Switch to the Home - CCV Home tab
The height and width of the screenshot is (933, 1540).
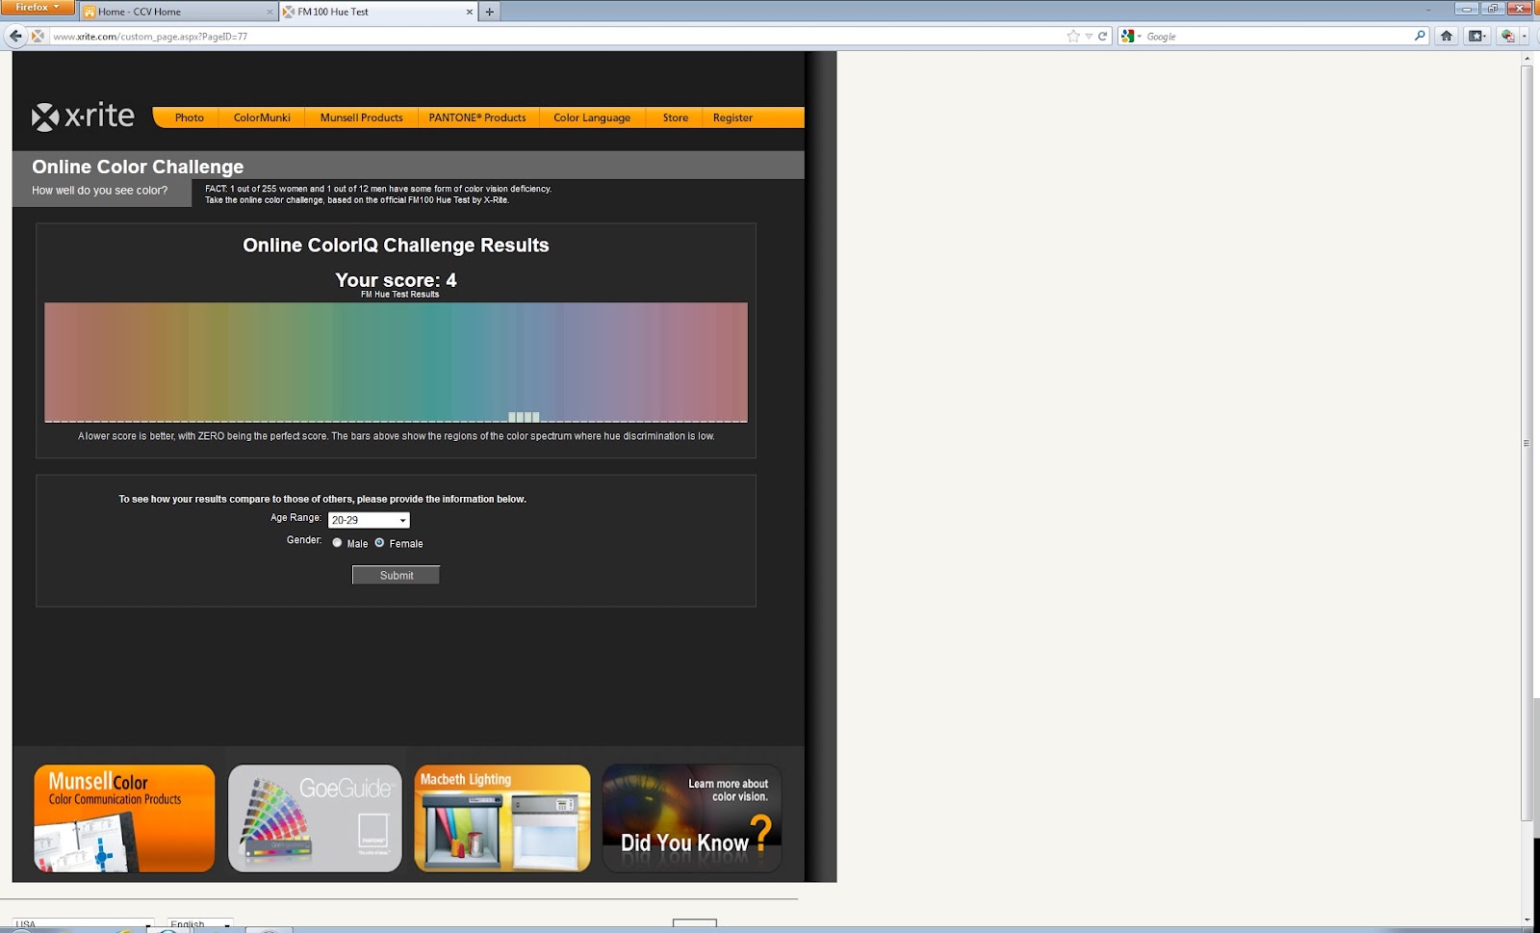pyautogui.click(x=178, y=12)
